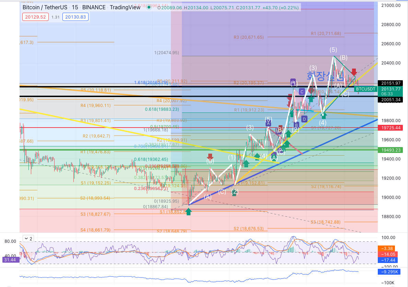408x287 pixels.
Task: Collapse the indicator legend showing 2
Action: pos(28,238)
